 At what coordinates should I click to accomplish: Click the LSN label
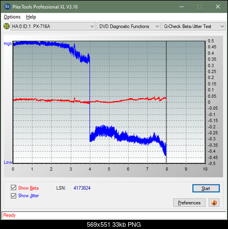point(61,188)
